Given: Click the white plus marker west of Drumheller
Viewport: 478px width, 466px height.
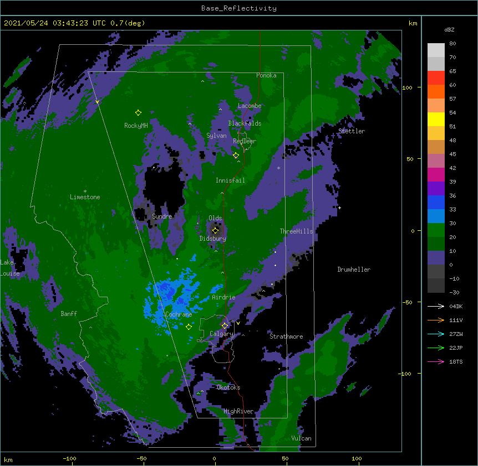Looking at the screenshot, I should [339, 208].
